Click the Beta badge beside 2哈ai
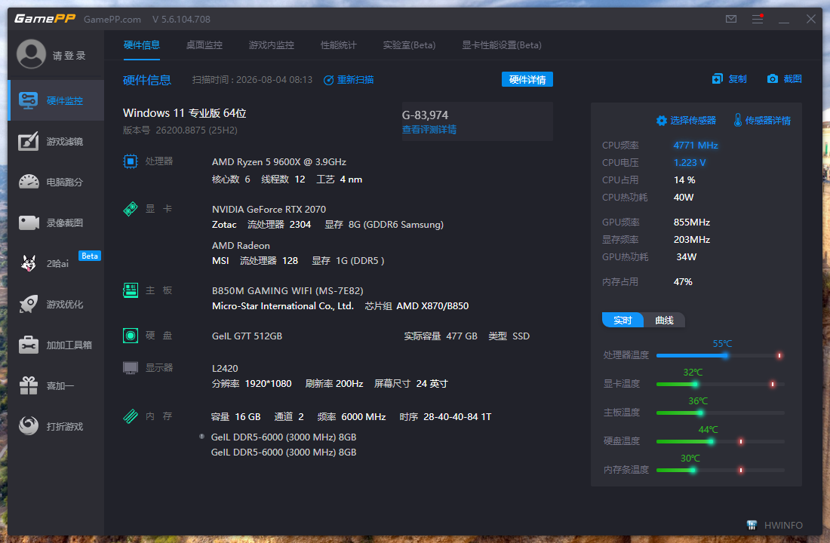830x543 pixels. point(90,256)
